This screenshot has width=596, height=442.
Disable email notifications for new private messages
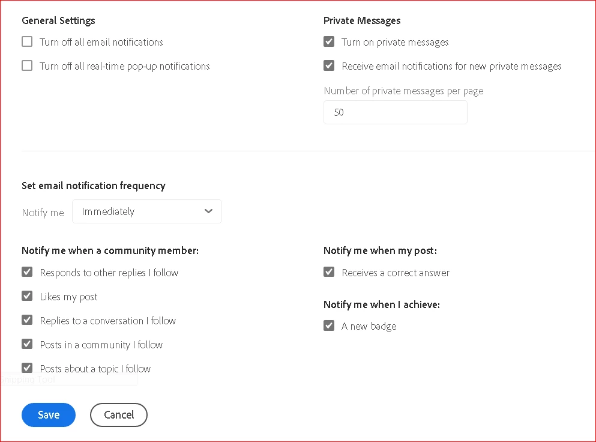tap(329, 66)
